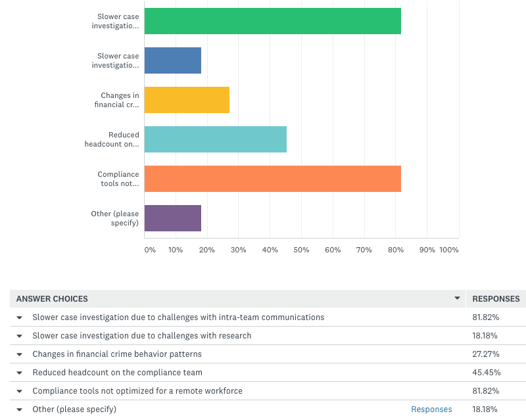This screenshot has height=418, width=526.
Task: Click the 45.45% response value
Action: point(487,373)
